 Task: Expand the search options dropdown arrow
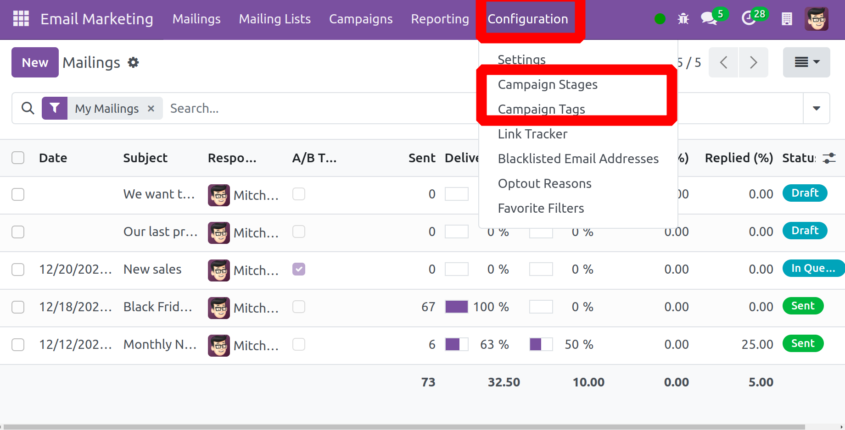816,109
